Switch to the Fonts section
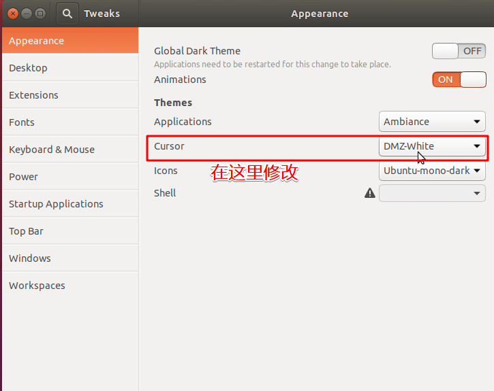This screenshot has width=494, height=391. coord(70,122)
